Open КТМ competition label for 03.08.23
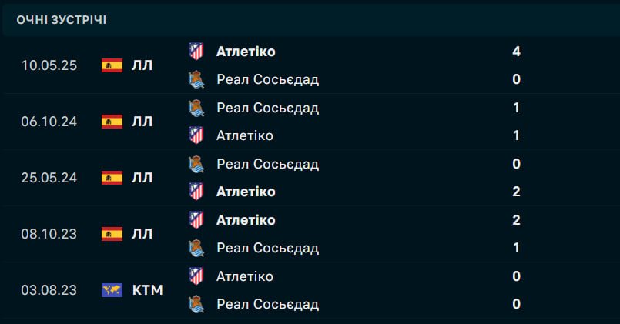620x324 pixels. pyautogui.click(x=148, y=290)
